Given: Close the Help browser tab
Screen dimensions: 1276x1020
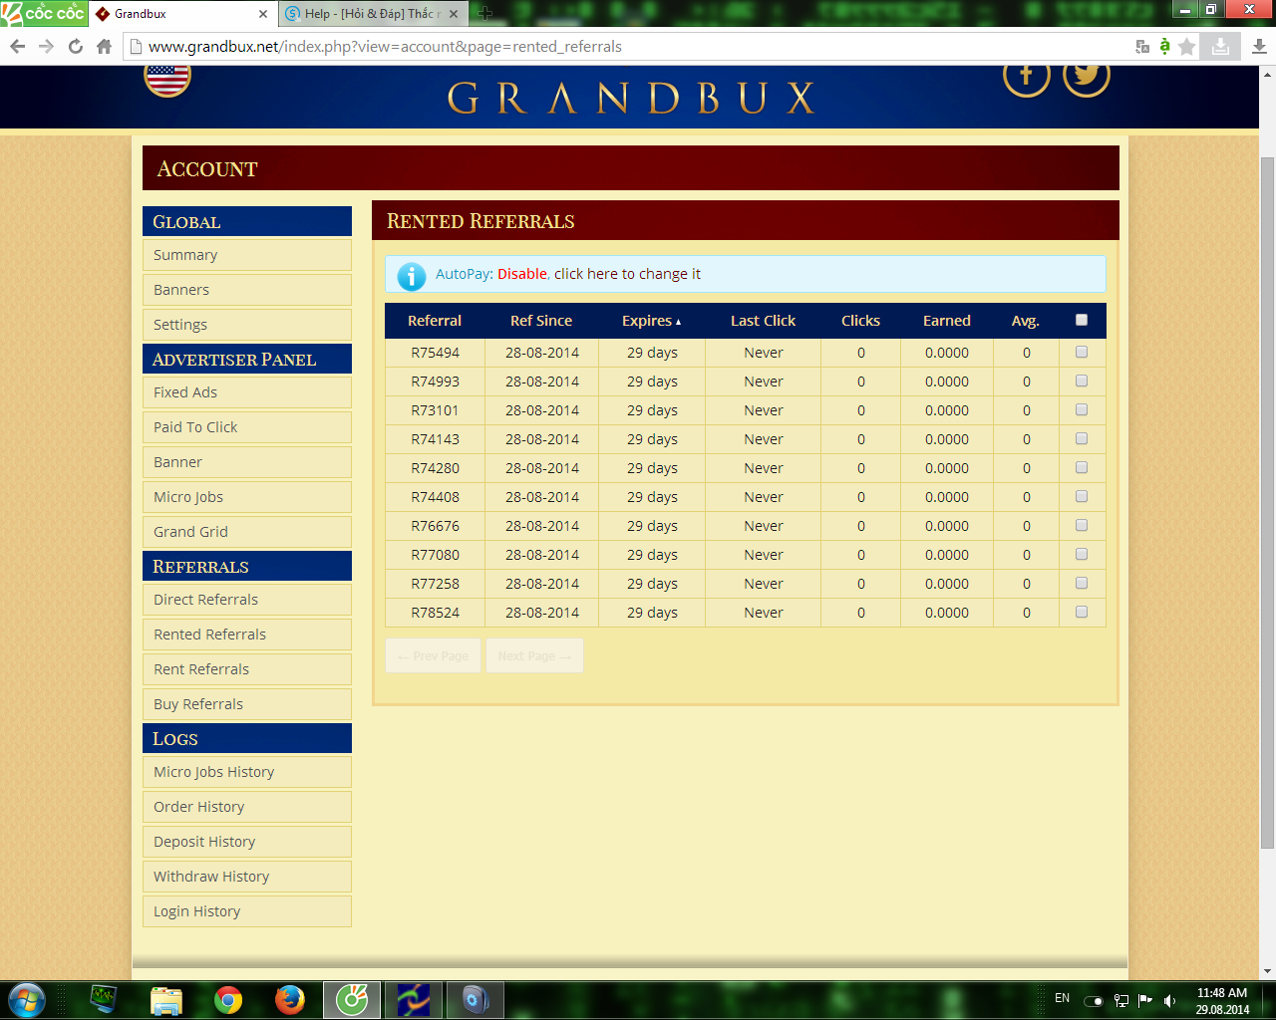Looking at the screenshot, I should click(x=454, y=14).
